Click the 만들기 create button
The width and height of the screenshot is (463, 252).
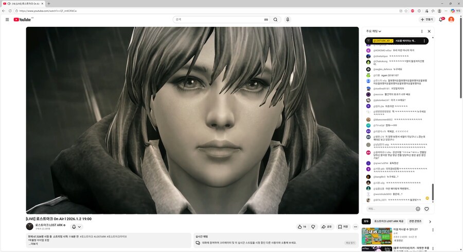(426, 20)
